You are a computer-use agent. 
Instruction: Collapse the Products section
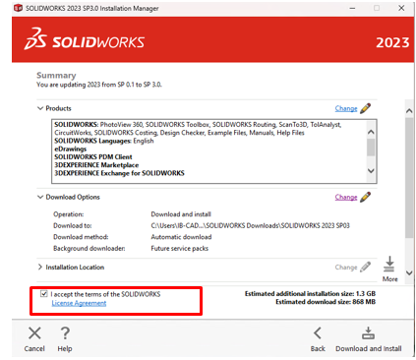[40, 108]
